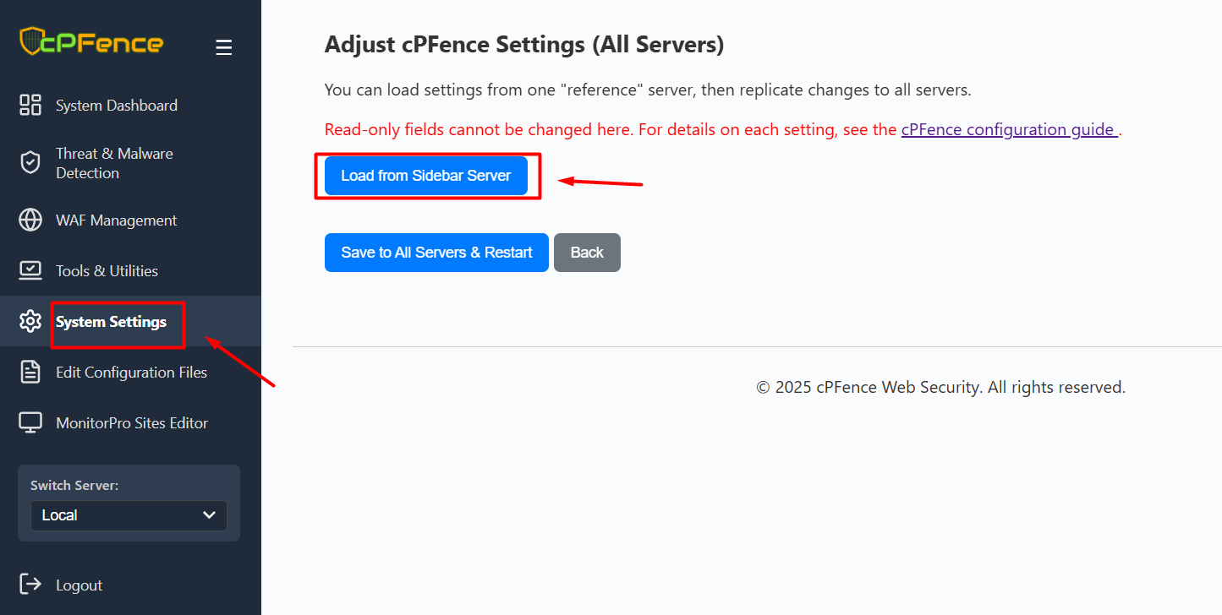This screenshot has height=615, width=1222.
Task: Click the Threat & Malware shield icon
Action: click(x=30, y=163)
